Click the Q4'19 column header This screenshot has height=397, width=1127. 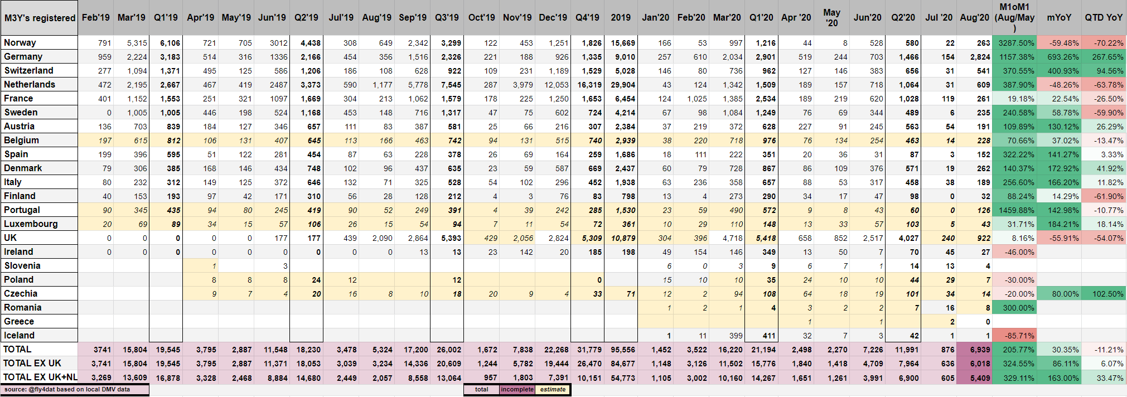pos(588,18)
